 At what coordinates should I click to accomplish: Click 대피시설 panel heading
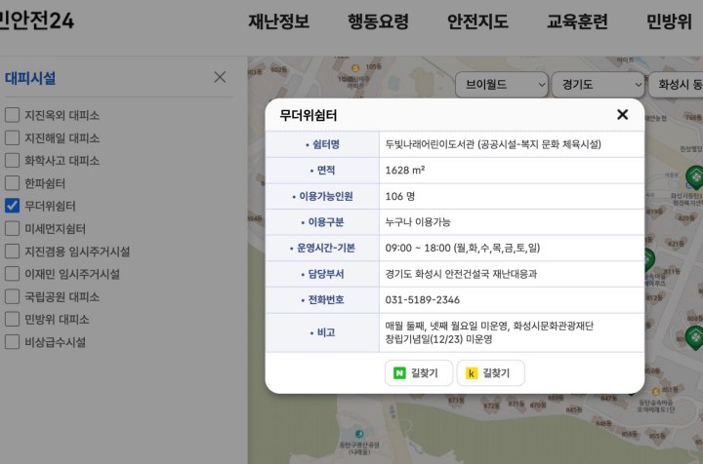click(x=30, y=78)
